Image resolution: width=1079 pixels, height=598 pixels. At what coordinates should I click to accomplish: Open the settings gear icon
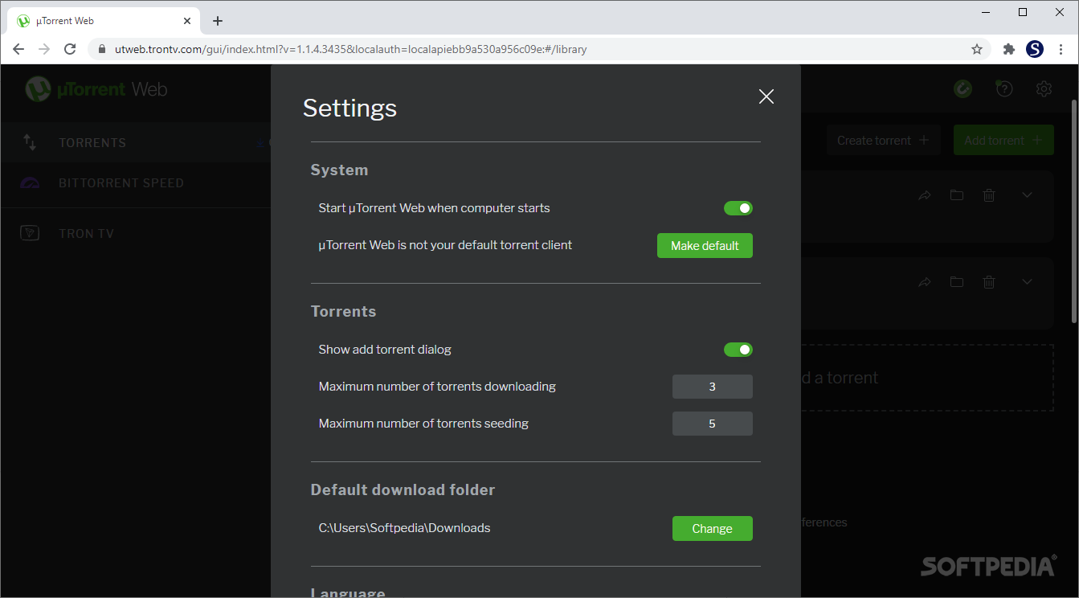[x=1044, y=89]
